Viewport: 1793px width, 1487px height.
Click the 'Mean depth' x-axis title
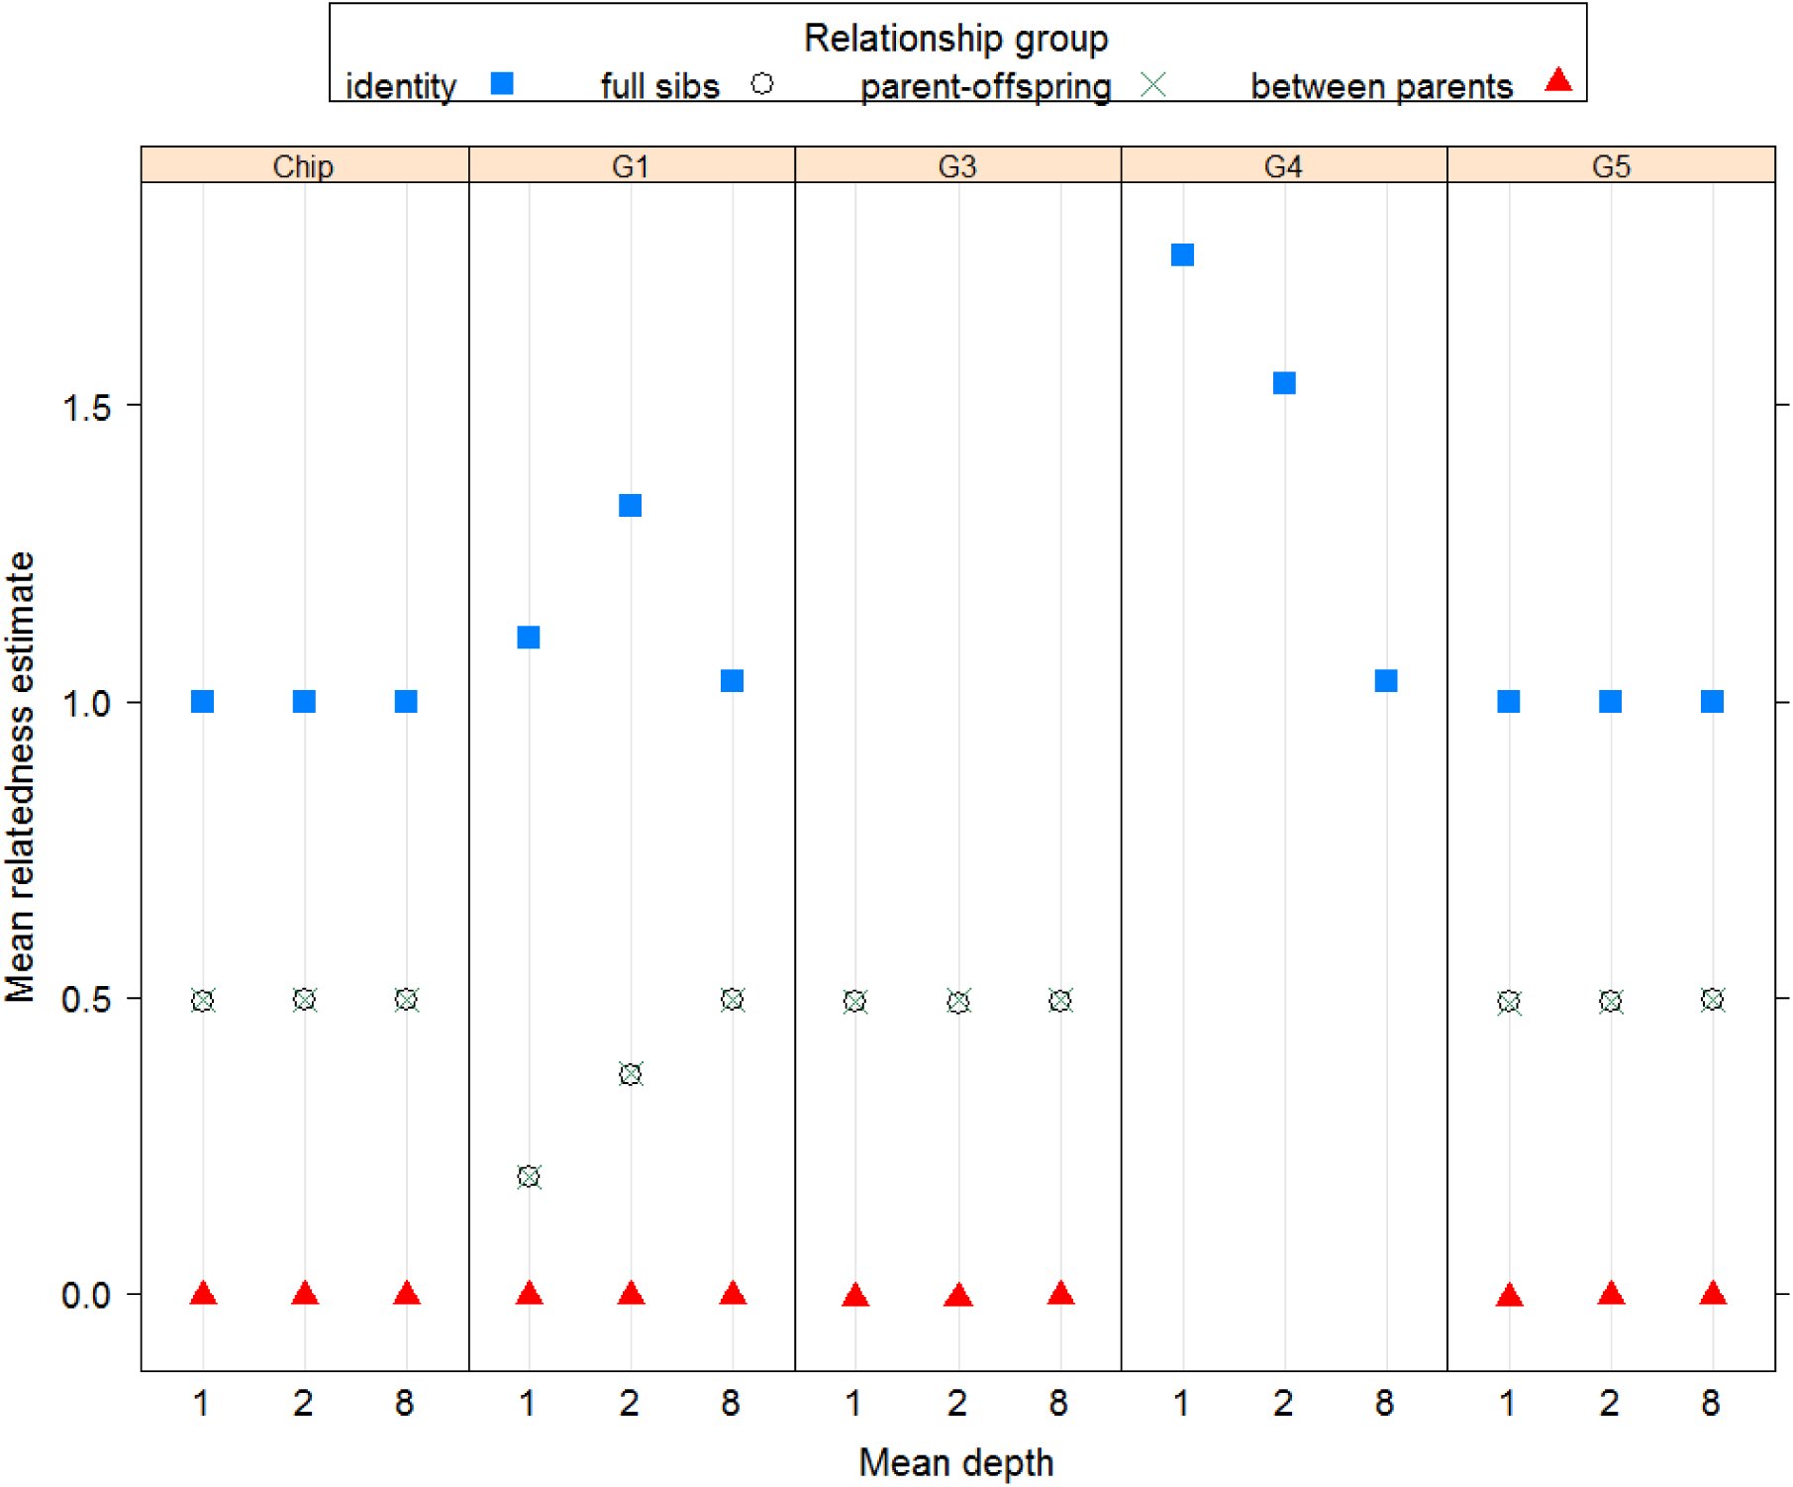[x=955, y=1462]
